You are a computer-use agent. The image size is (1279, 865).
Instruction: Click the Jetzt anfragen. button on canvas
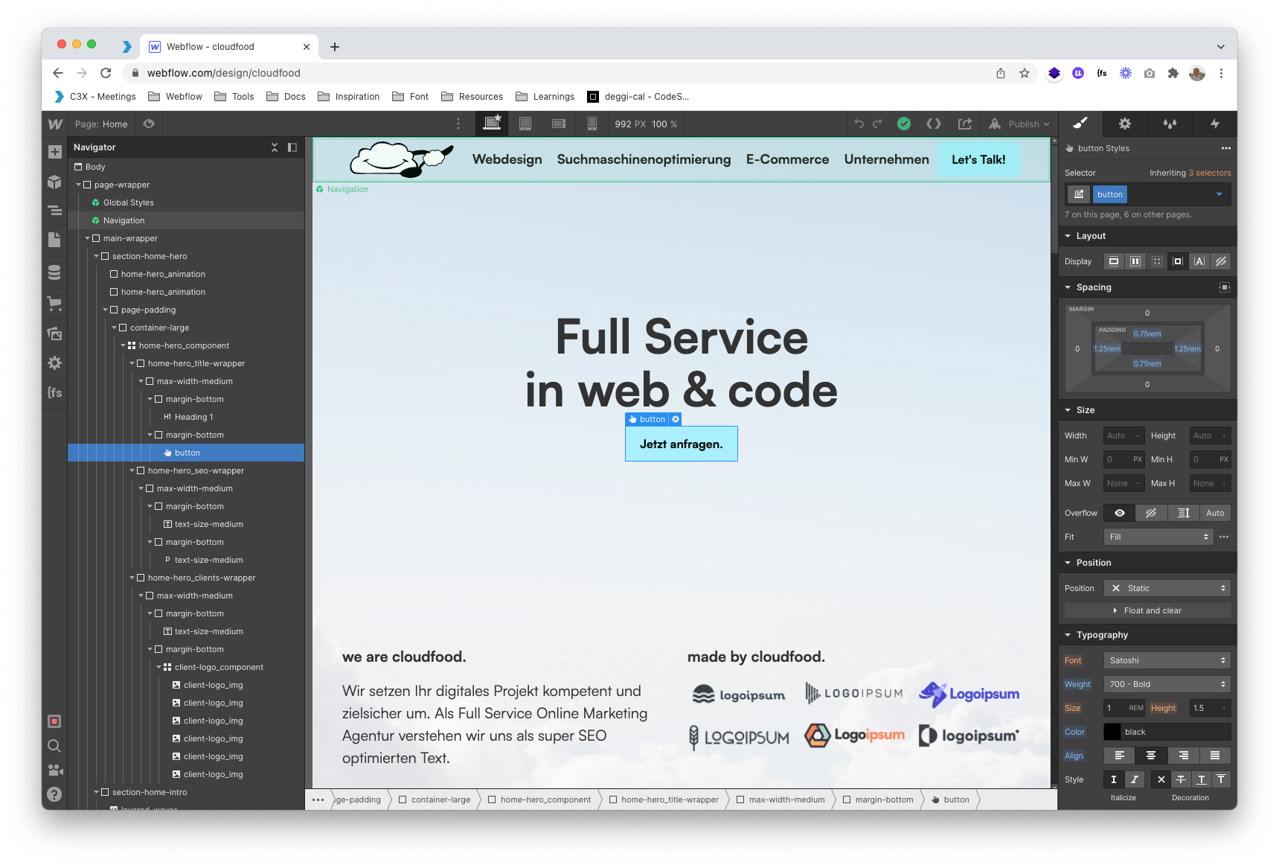click(x=682, y=444)
